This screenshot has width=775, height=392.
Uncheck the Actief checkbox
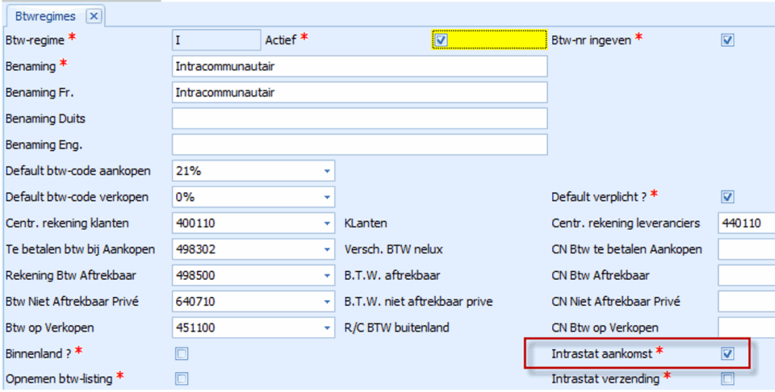coord(441,40)
